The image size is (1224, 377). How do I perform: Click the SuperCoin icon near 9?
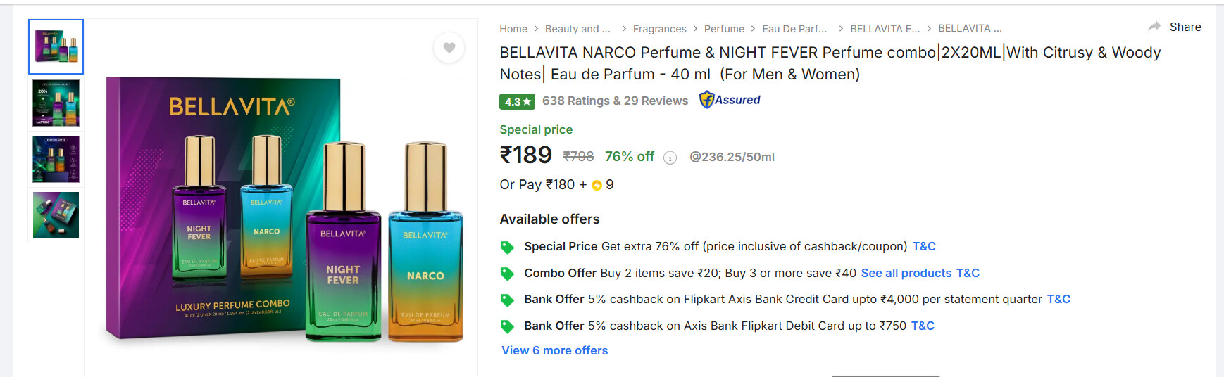(597, 185)
